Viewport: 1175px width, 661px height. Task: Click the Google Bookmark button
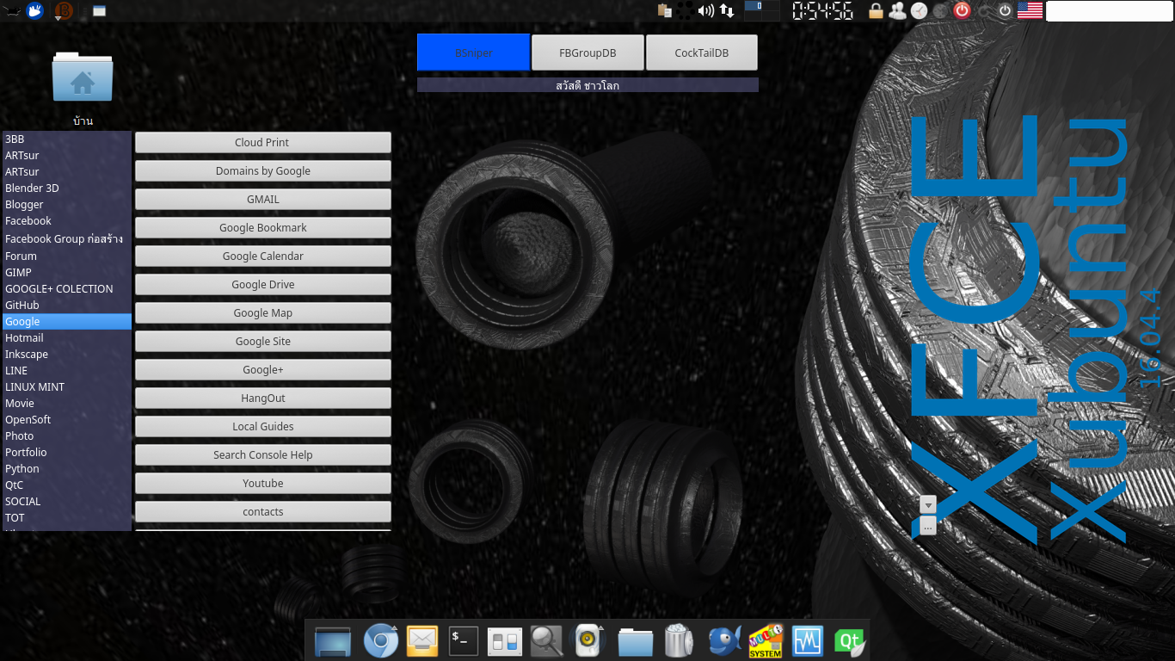[x=263, y=227]
